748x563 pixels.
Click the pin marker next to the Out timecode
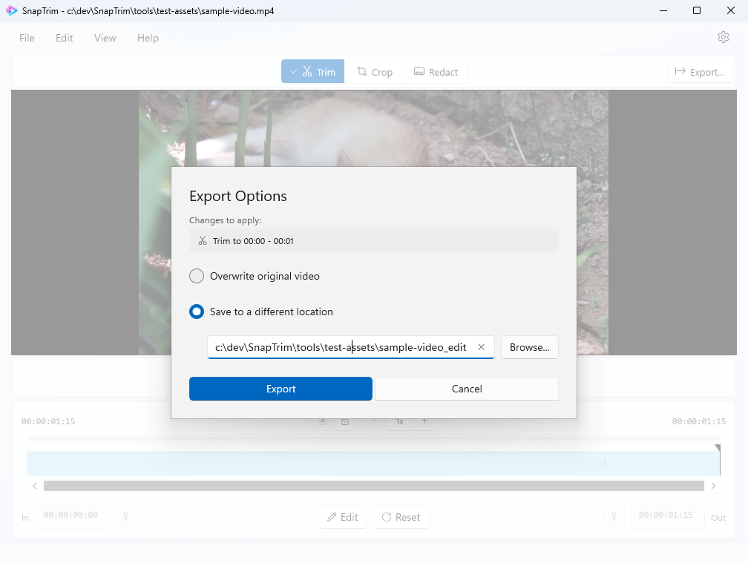(x=614, y=517)
